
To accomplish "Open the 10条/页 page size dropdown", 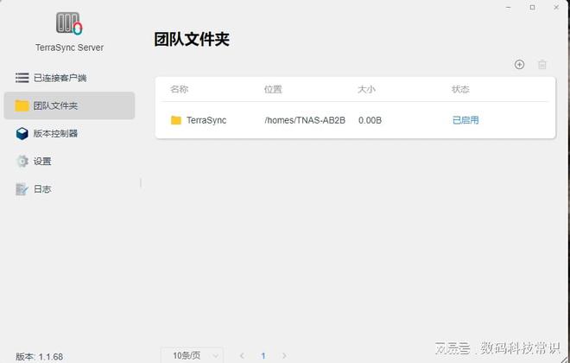I will pyautogui.click(x=192, y=355).
